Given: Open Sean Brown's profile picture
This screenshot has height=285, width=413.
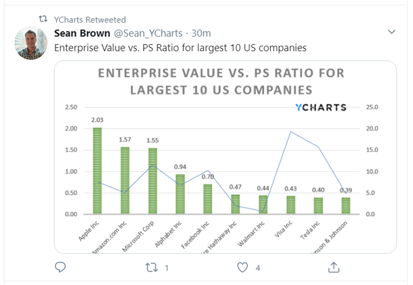Looking at the screenshot, I should [31, 44].
